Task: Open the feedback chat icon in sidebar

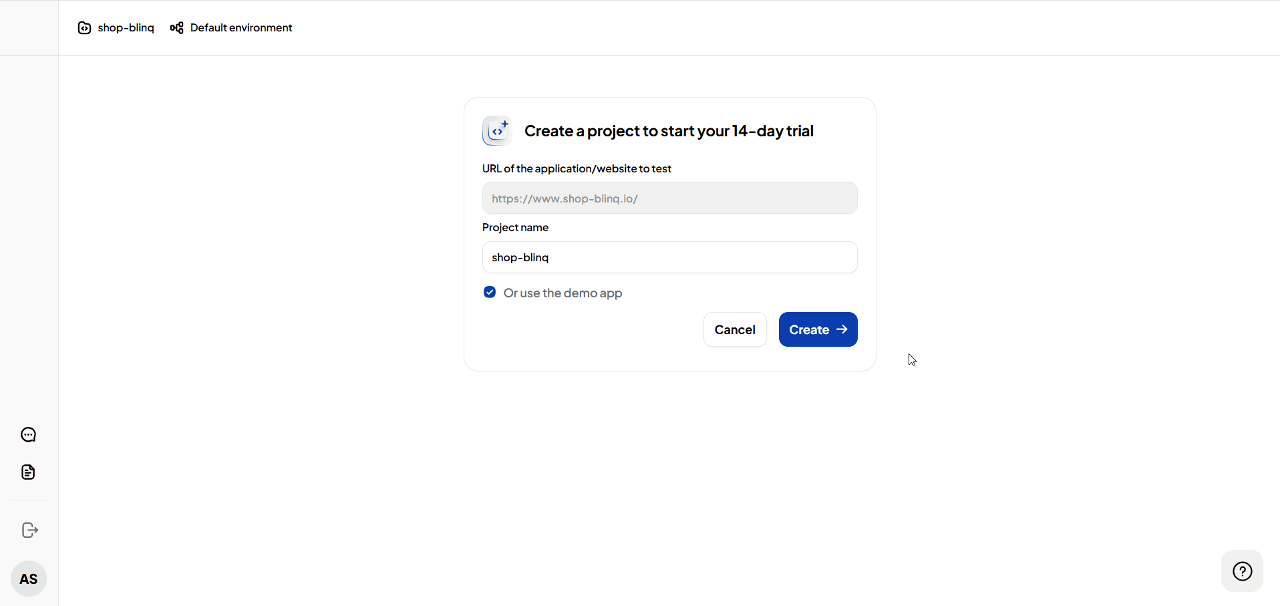Action: 28,434
